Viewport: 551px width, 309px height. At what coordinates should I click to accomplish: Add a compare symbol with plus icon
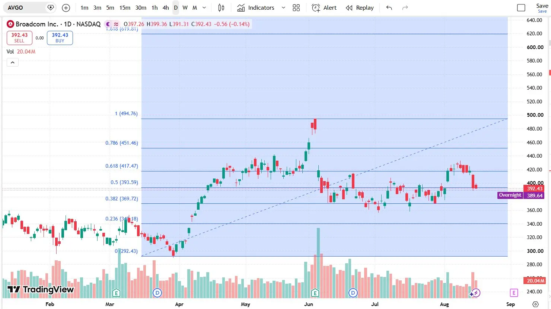coord(66,7)
